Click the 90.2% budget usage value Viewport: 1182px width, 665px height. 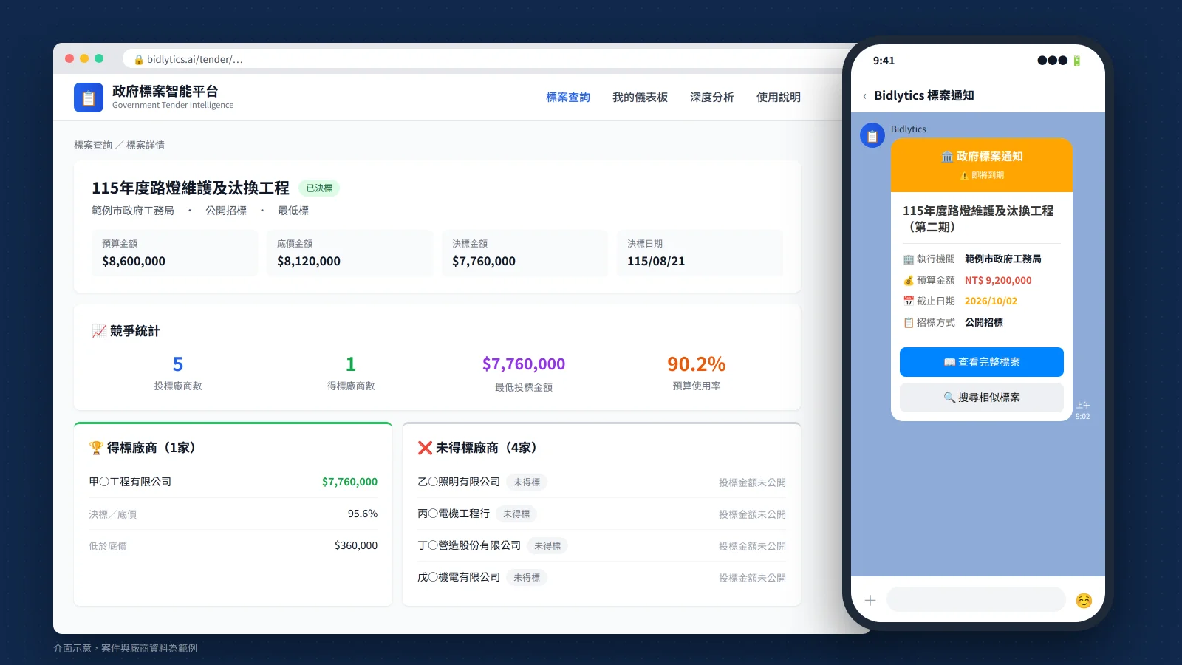[x=697, y=364]
